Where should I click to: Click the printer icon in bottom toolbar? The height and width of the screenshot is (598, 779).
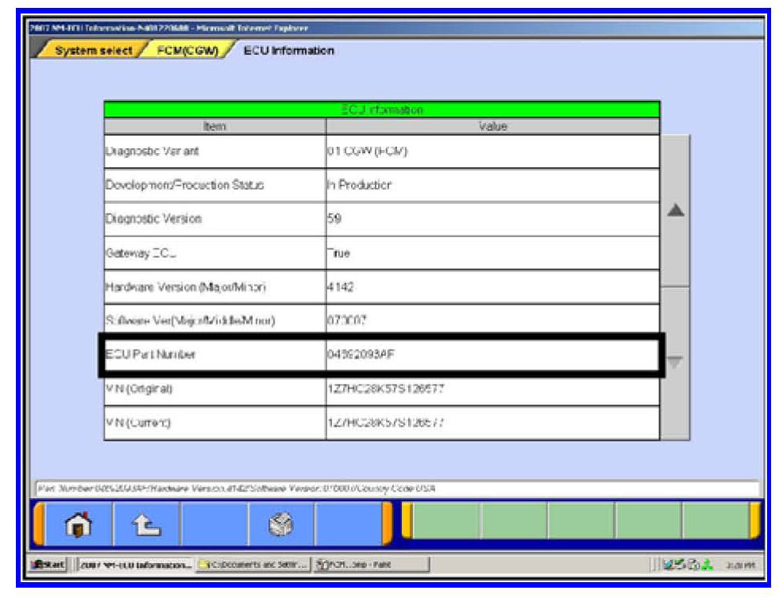pyautogui.click(x=282, y=523)
